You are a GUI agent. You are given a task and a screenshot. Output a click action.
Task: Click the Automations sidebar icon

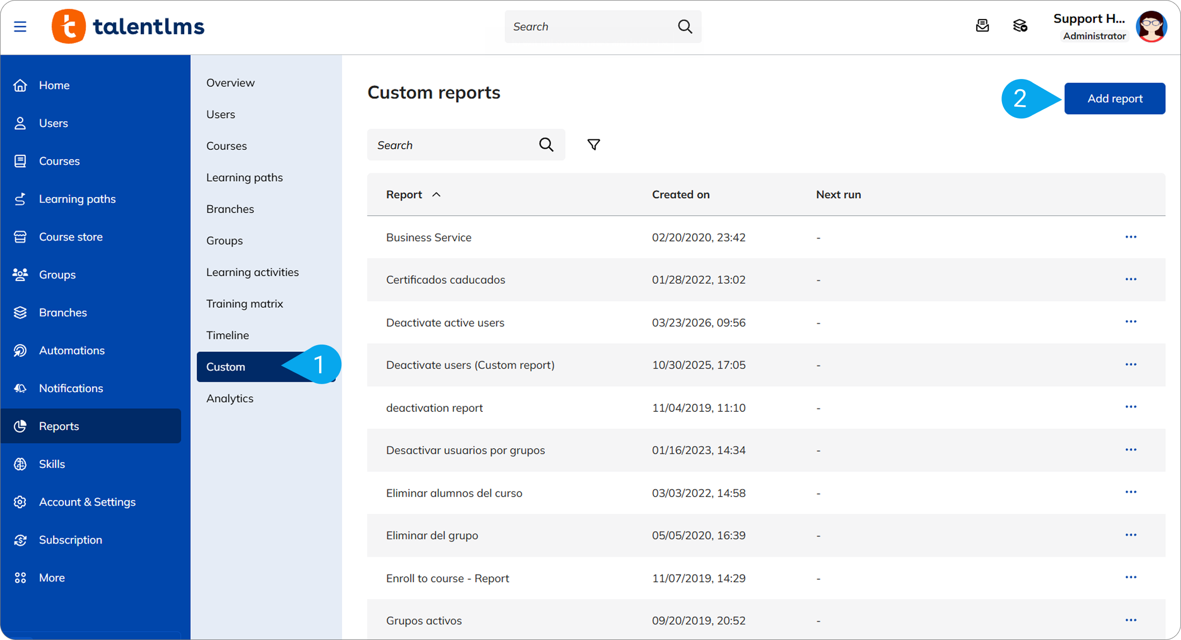click(20, 350)
